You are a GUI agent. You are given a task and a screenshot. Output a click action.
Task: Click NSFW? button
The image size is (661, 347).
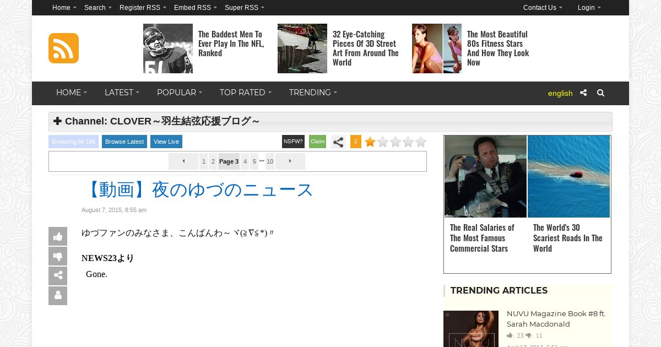pyautogui.click(x=293, y=142)
